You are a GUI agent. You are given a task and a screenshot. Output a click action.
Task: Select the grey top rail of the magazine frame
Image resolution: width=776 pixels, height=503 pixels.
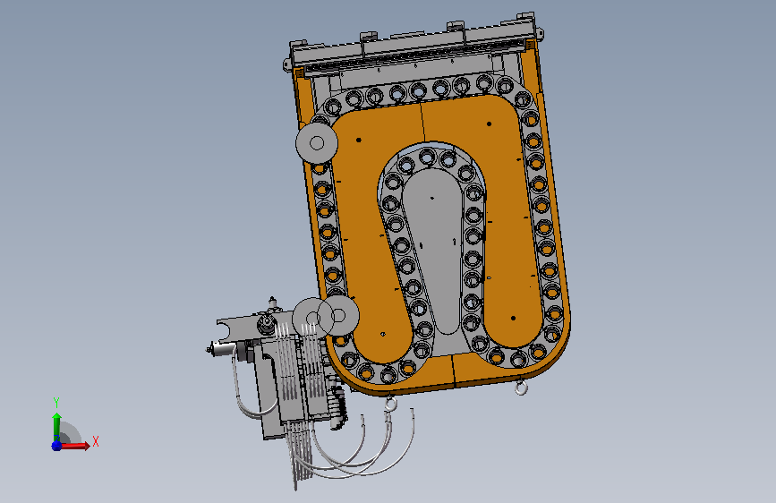[414, 44]
